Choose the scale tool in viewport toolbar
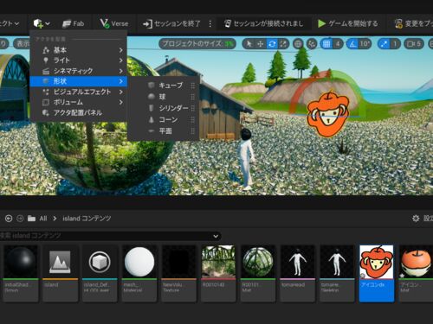The image size is (433, 324). (x=283, y=44)
